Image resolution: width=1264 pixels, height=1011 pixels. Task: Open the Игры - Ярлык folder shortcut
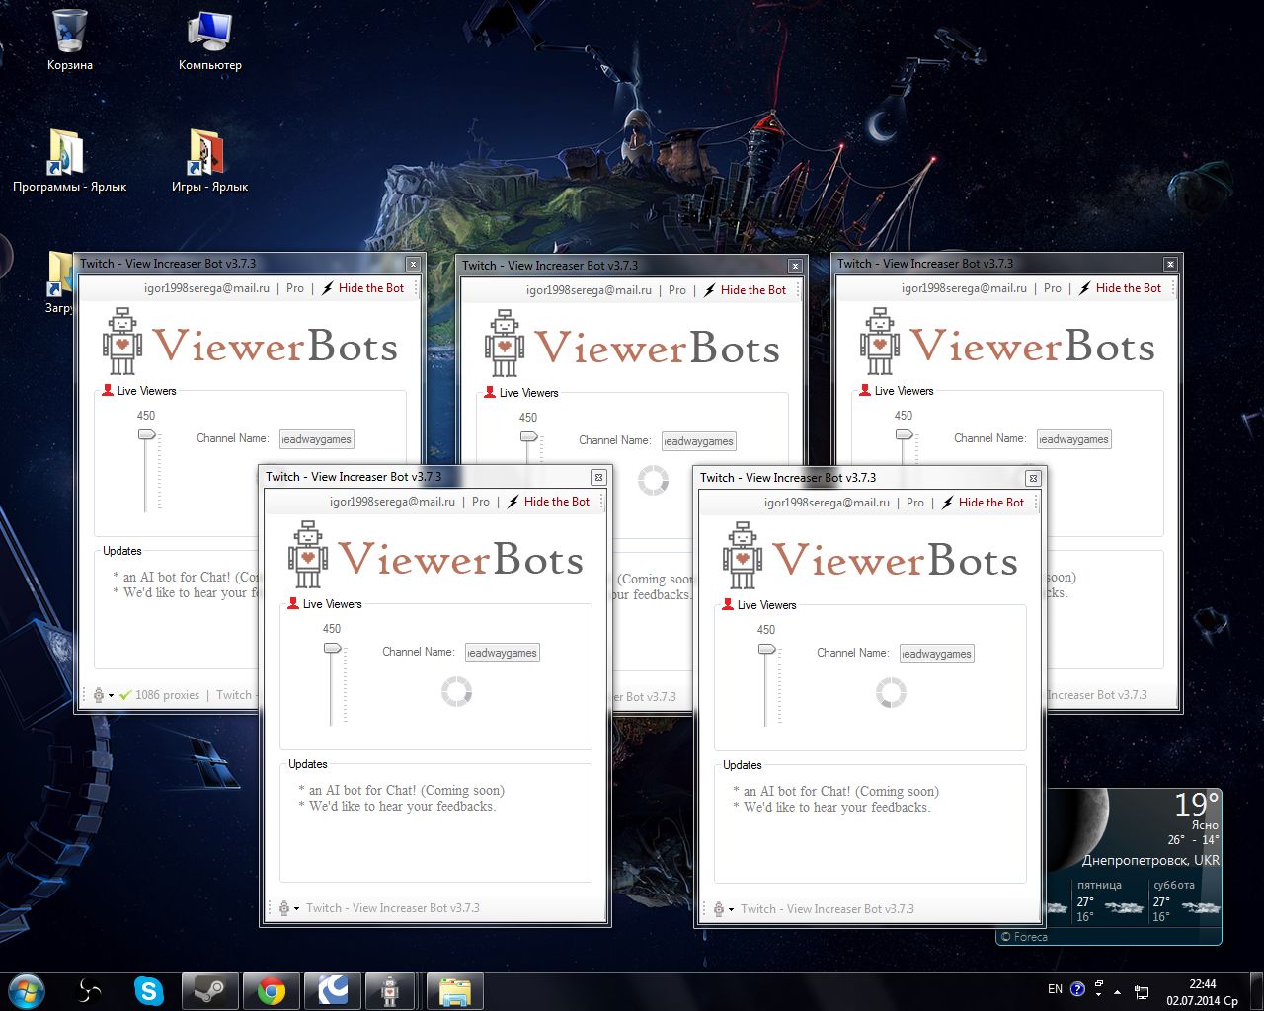(208, 160)
